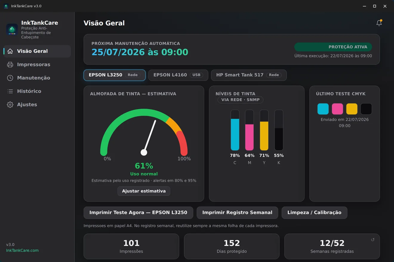Click the list icon for Histórico
This screenshot has width=394, height=262.
click(x=10, y=91)
